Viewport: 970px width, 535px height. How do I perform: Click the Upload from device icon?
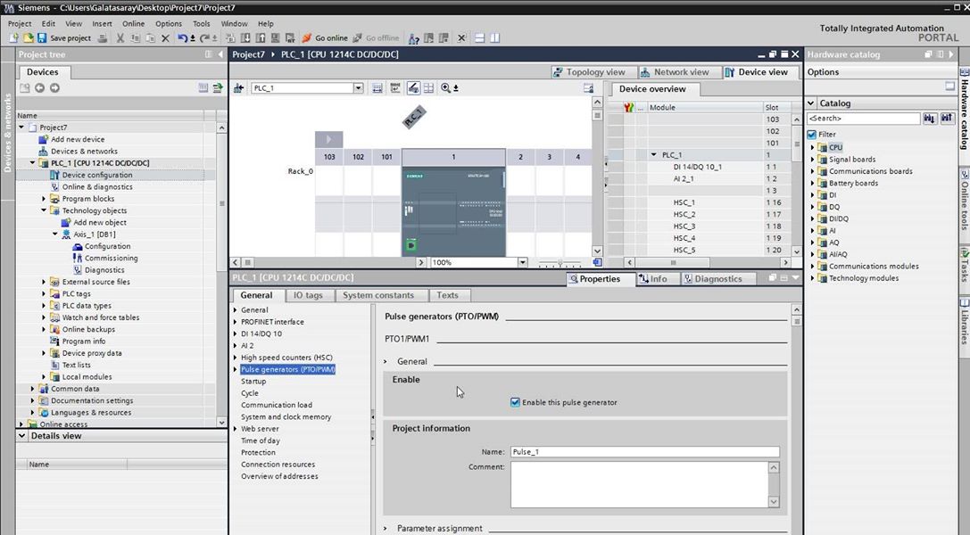click(261, 37)
